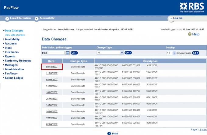Click the Log Out link
Viewport: 207px width, 135px height.
coord(178,18)
